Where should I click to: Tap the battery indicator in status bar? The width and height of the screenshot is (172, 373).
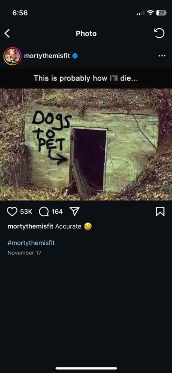pyautogui.click(x=161, y=13)
